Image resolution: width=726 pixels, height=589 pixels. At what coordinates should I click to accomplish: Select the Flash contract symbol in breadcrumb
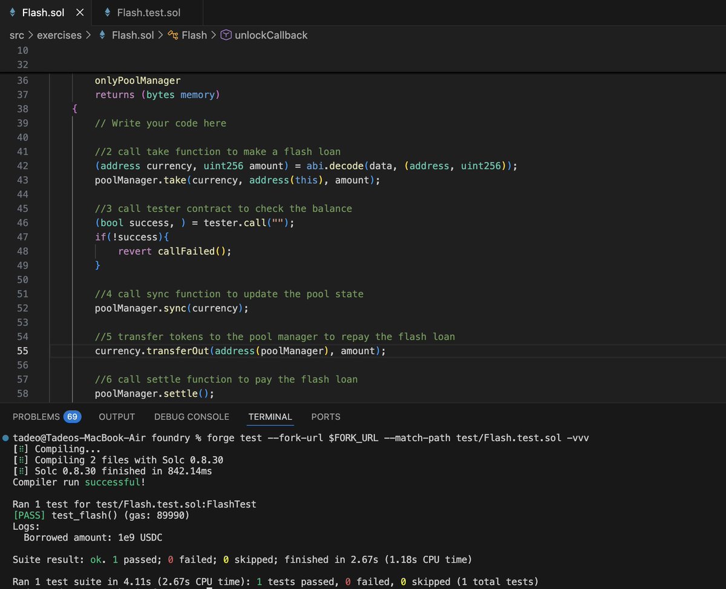(x=195, y=35)
